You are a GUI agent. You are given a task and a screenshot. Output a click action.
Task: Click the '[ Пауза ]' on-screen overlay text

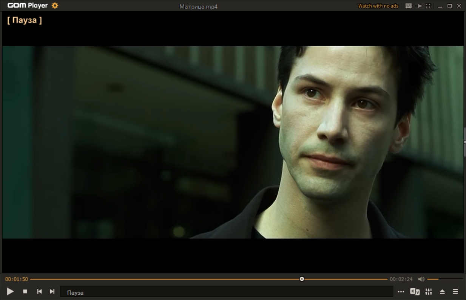point(25,20)
